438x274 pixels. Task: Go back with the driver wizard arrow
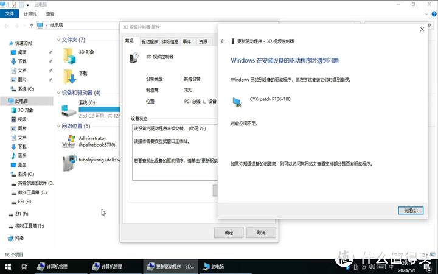pyautogui.click(x=223, y=41)
